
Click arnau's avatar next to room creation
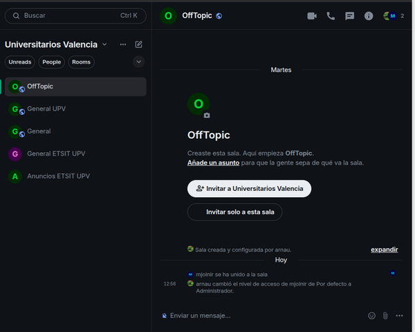190,249
